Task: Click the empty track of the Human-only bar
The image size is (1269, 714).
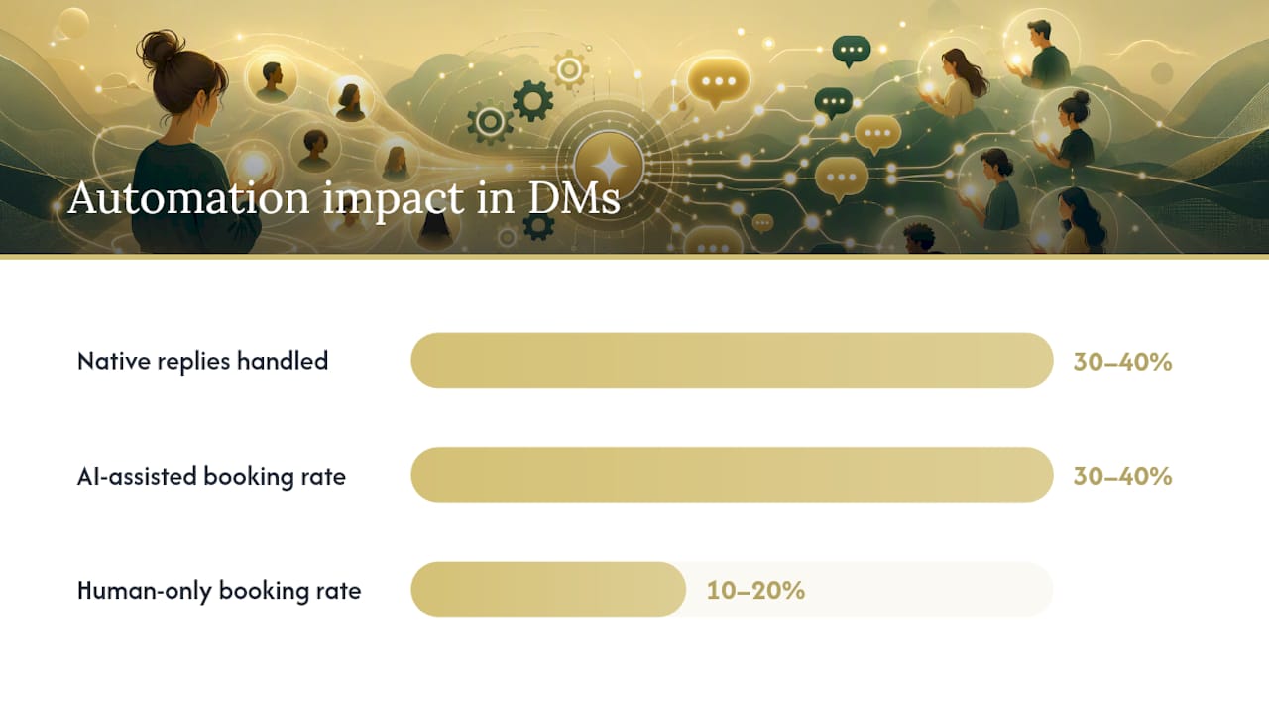Action: click(x=932, y=590)
